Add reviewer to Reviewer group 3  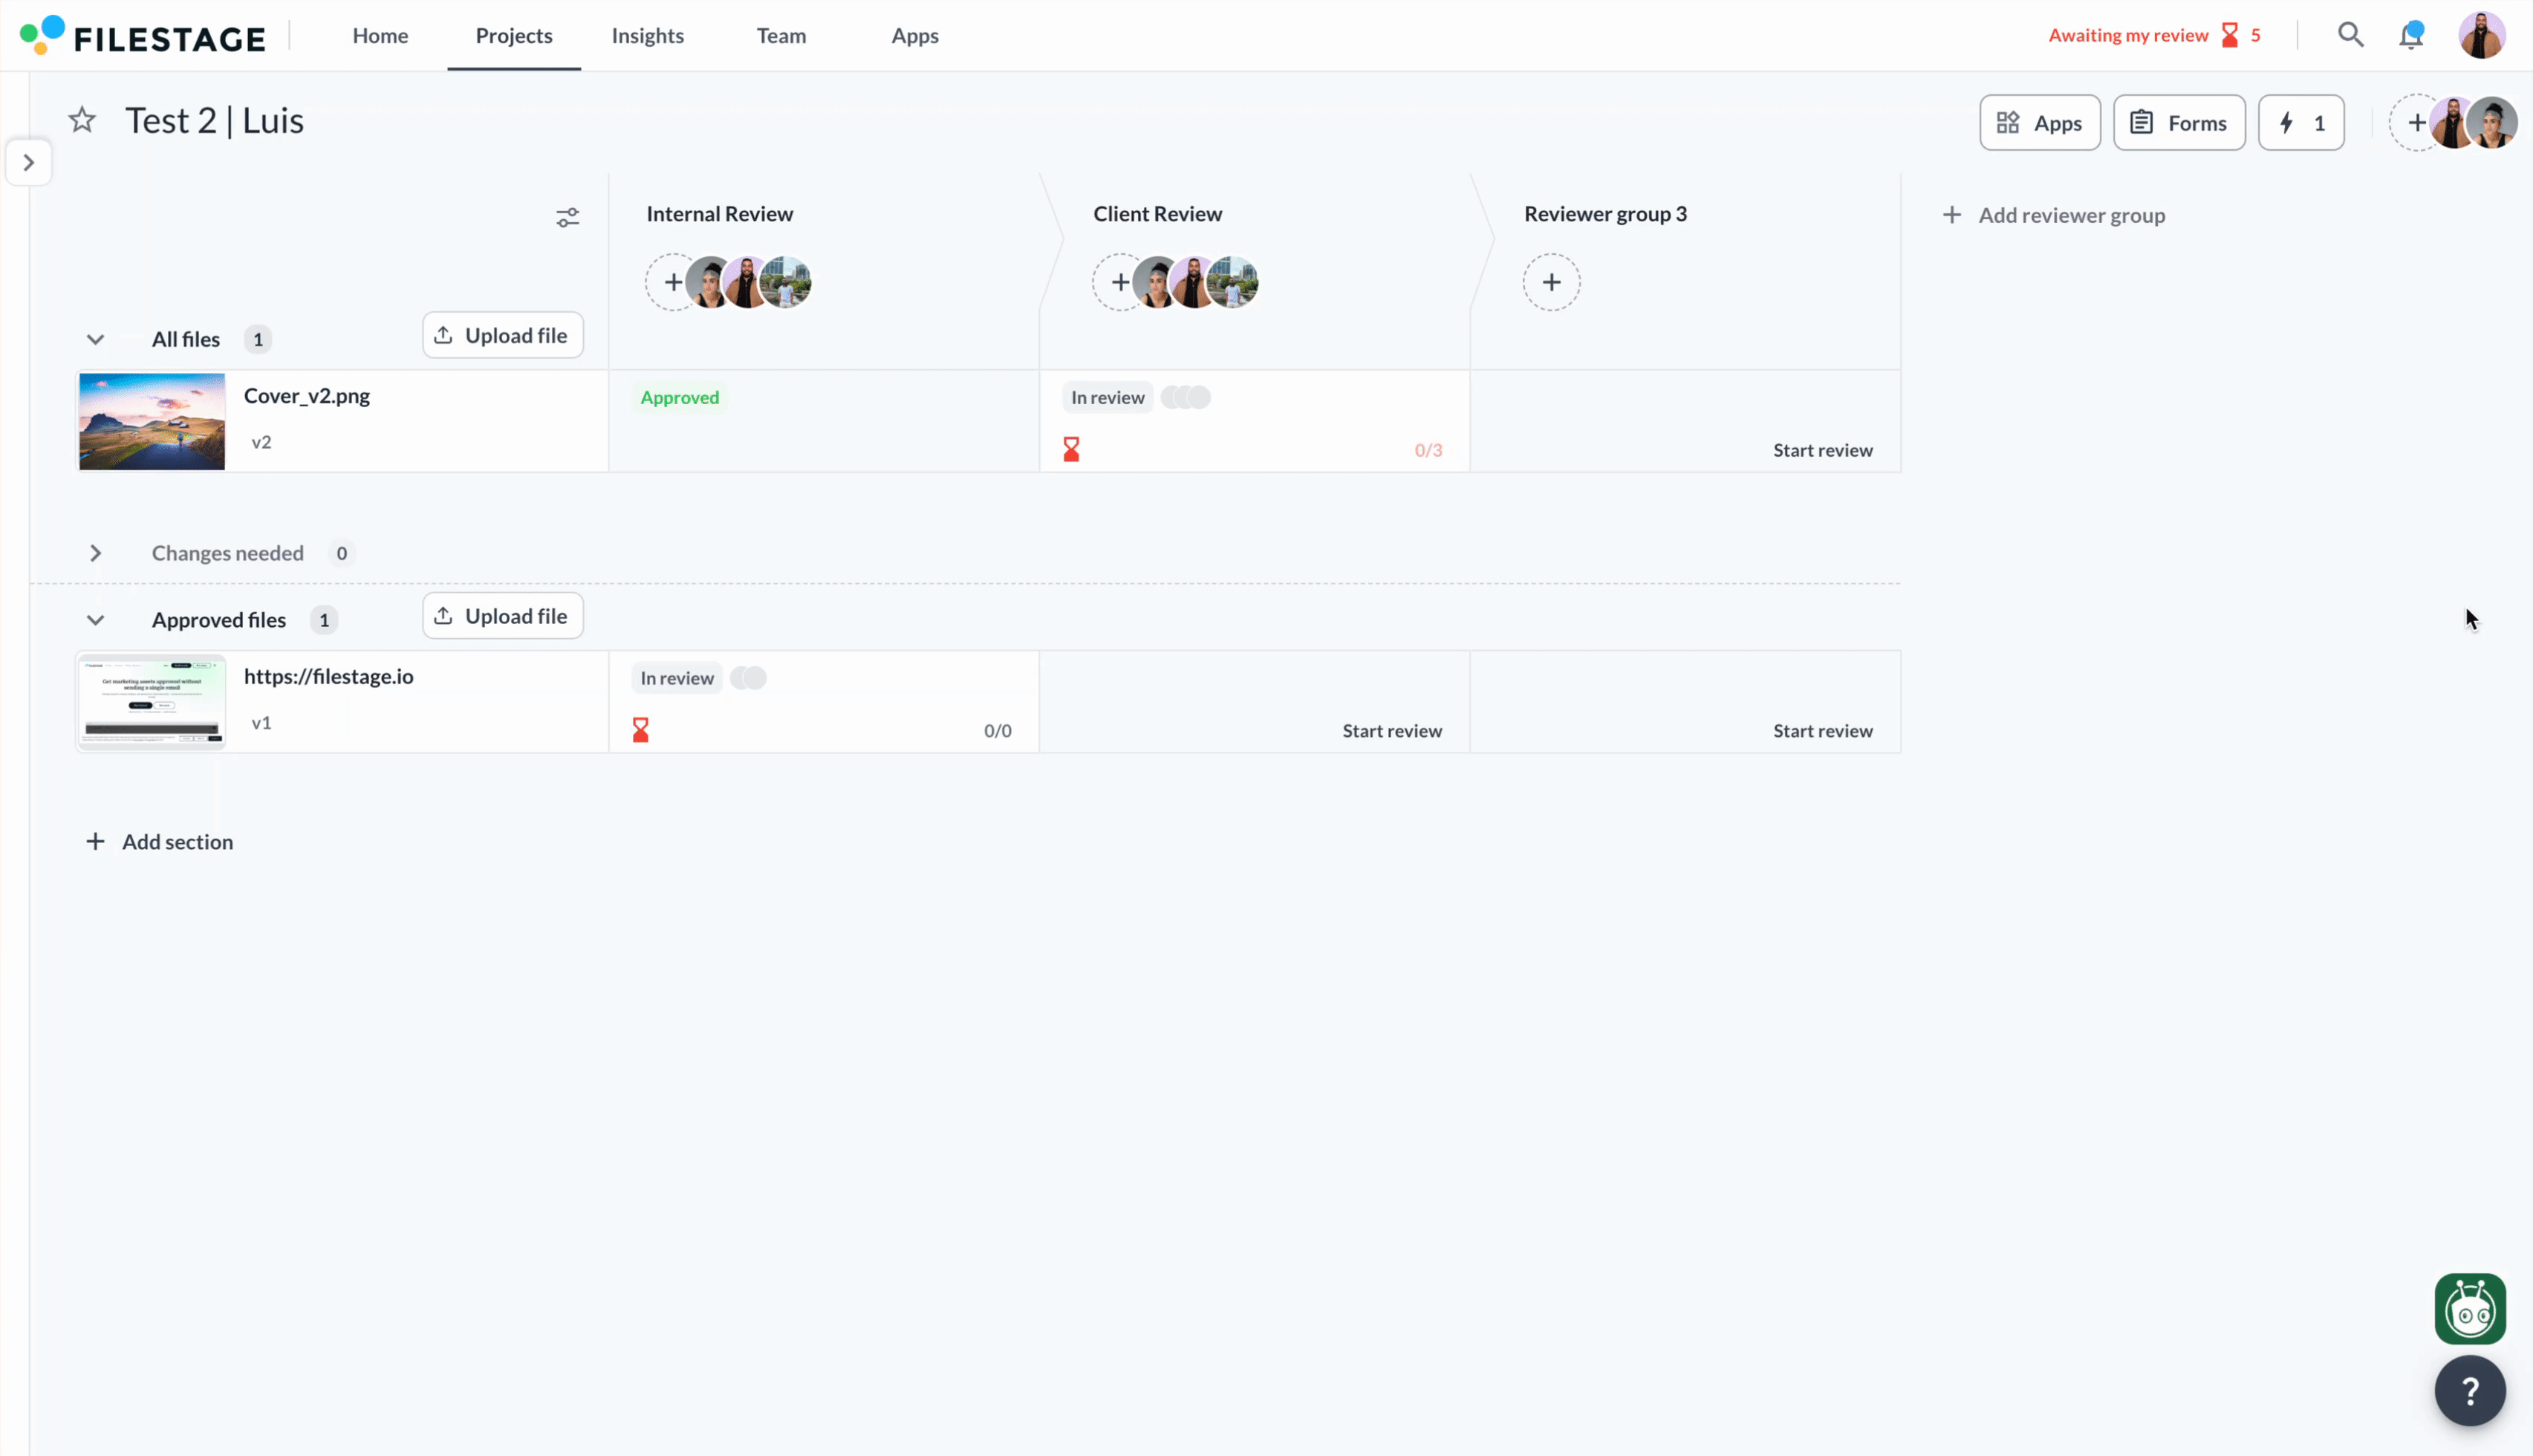point(1550,283)
